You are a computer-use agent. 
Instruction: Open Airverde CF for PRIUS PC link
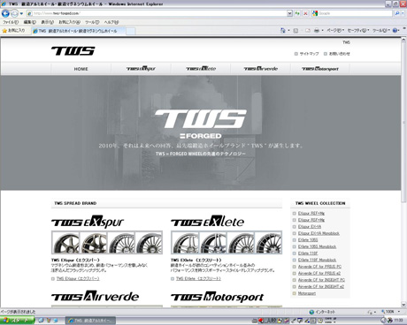click(x=319, y=267)
